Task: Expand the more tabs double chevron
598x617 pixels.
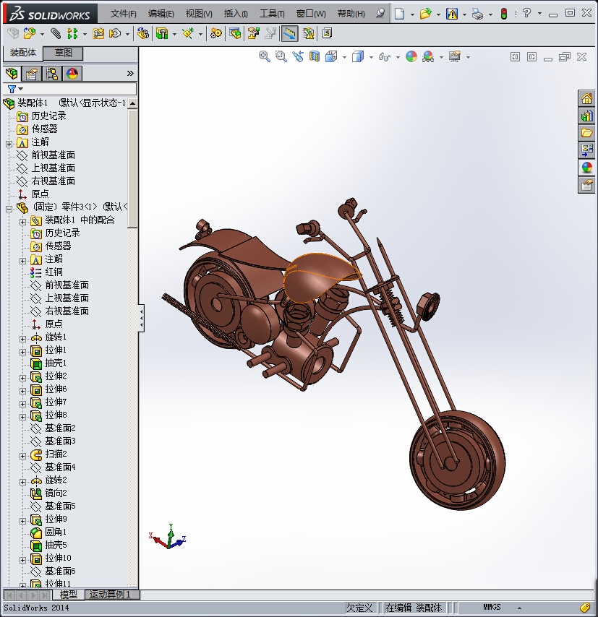Action: (130, 74)
